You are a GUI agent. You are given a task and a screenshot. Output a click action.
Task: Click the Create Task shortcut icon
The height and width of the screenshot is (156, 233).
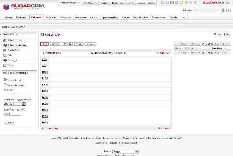click(x=5, y=50)
